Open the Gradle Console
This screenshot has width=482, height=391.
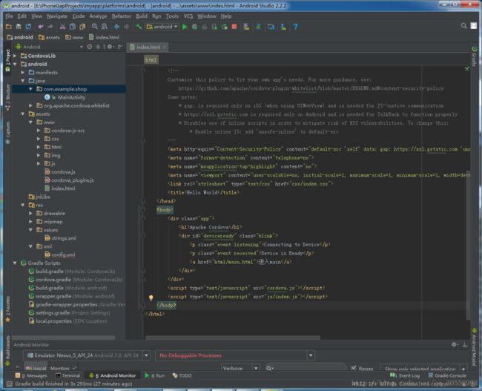click(x=447, y=375)
